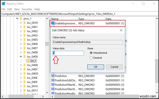Expand the loc_0039 tree node
The width and height of the screenshot is (159, 99).
[21, 23]
